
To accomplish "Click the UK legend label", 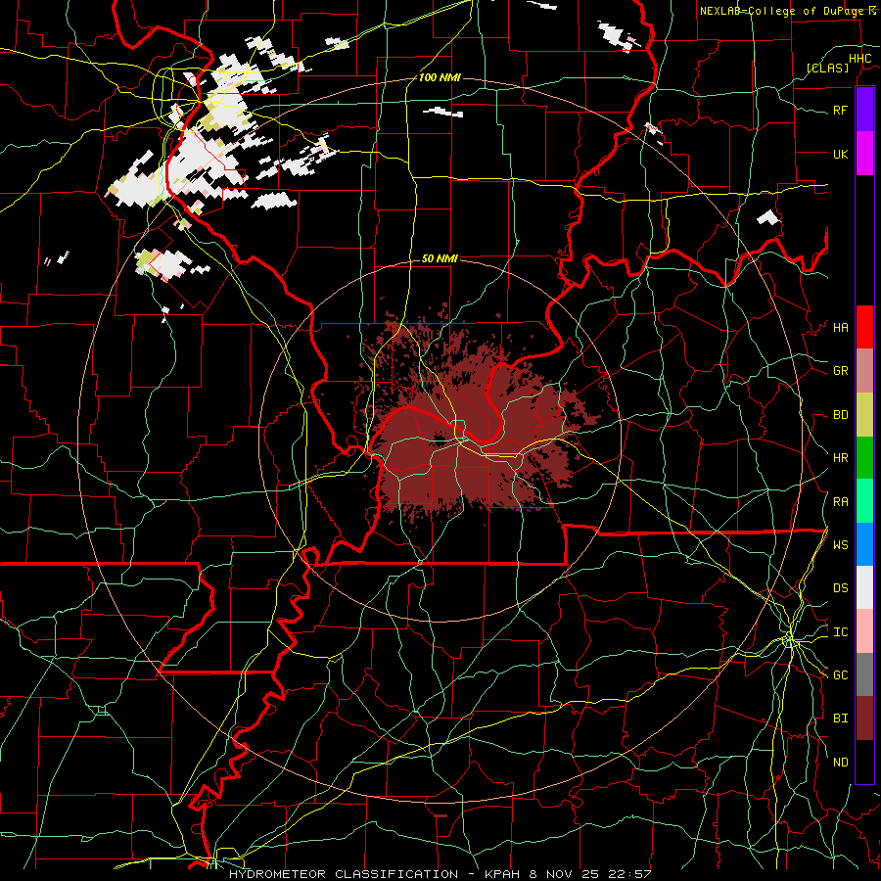I will click(x=840, y=154).
